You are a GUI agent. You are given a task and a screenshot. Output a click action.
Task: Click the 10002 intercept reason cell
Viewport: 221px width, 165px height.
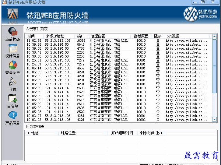(141, 120)
